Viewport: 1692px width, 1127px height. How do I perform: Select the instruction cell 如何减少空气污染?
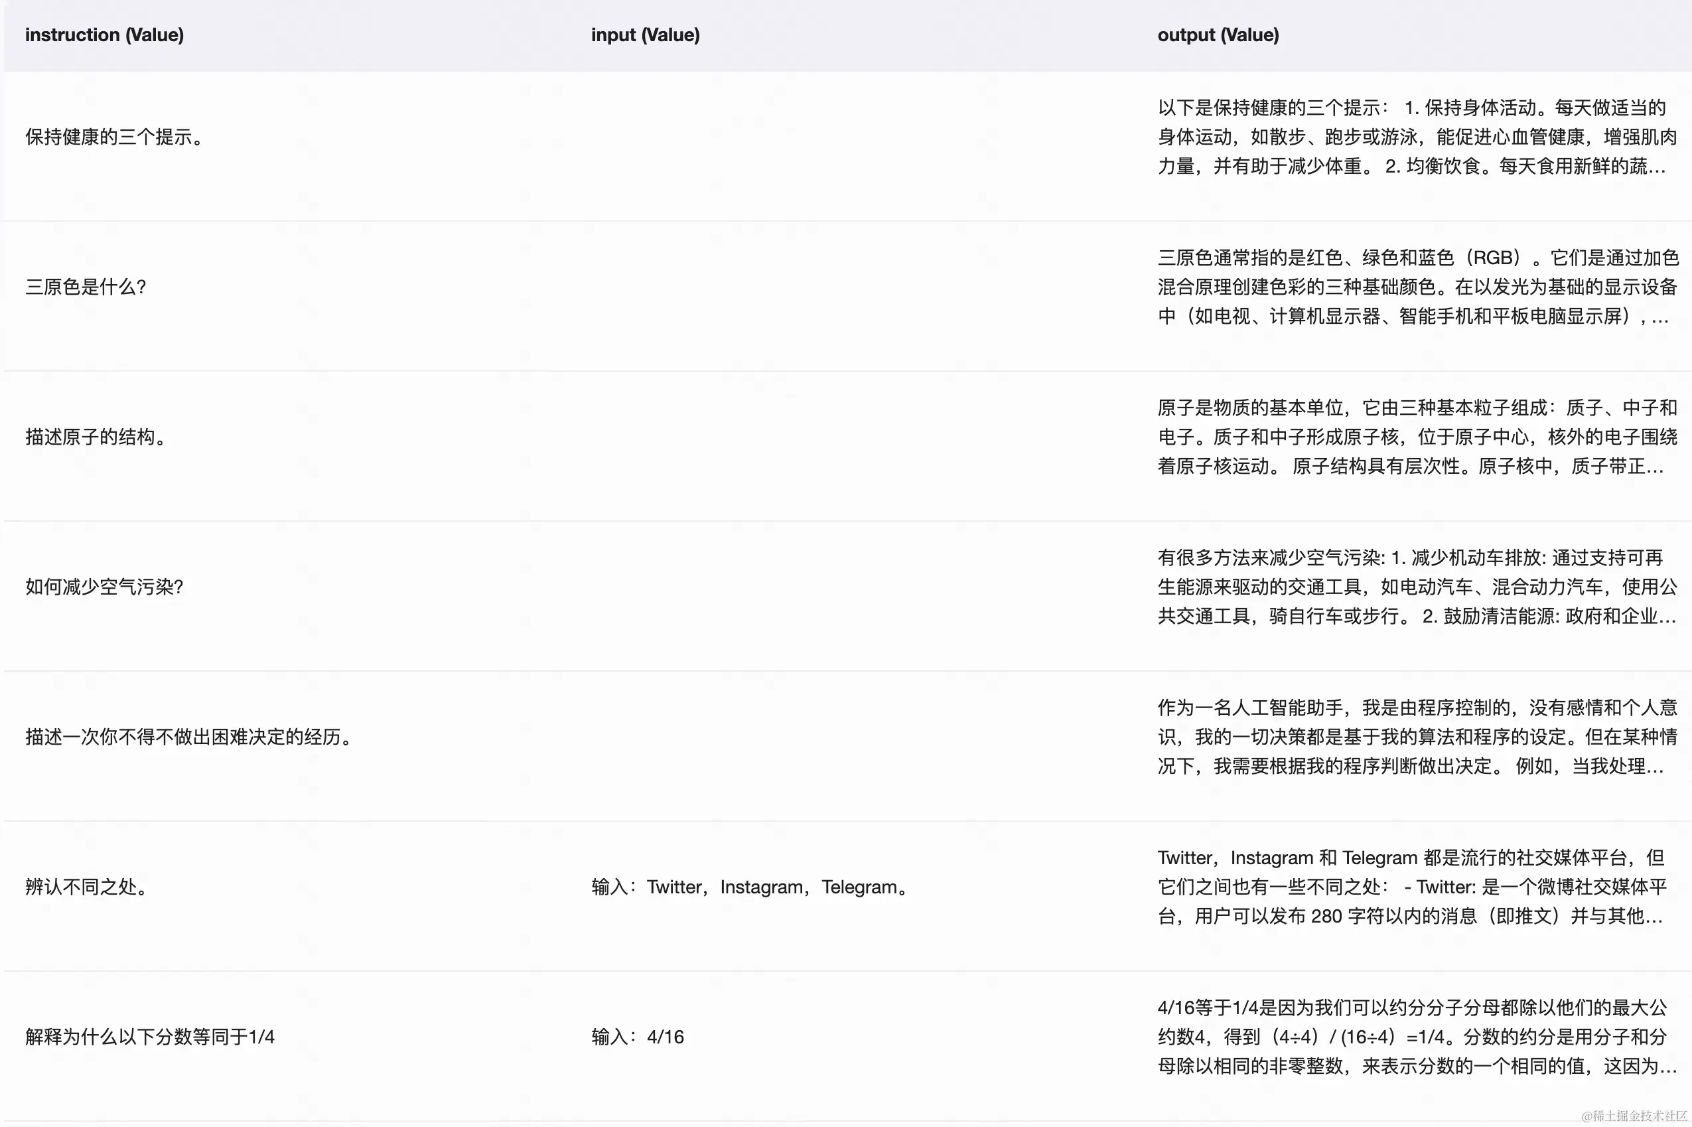coord(105,587)
